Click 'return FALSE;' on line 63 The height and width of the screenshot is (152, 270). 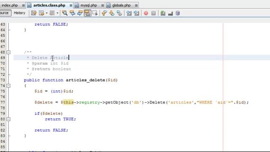pos(51,24)
